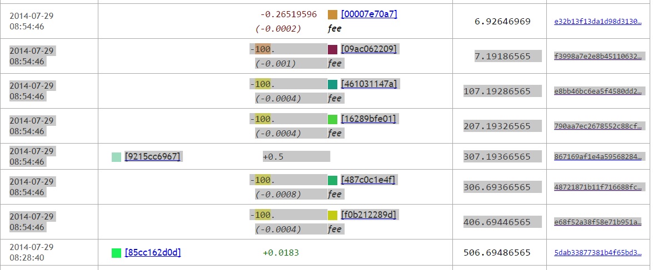Click the -100. amount in the f0b212289d row

[x=262, y=215]
